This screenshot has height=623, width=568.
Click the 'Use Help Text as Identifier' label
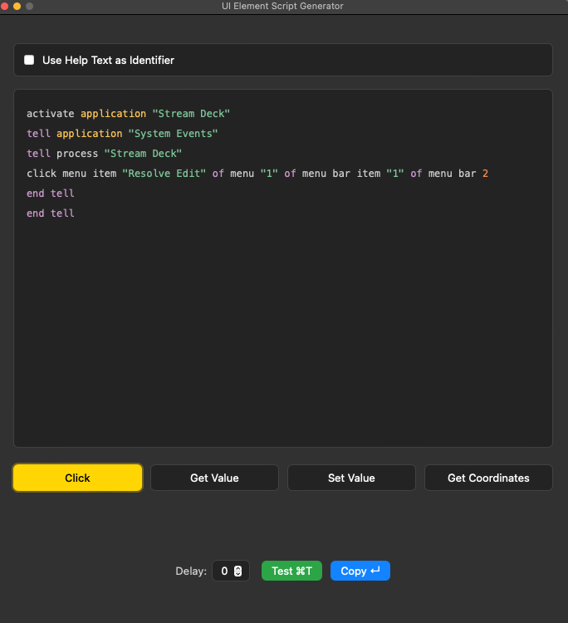(x=108, y=60)
